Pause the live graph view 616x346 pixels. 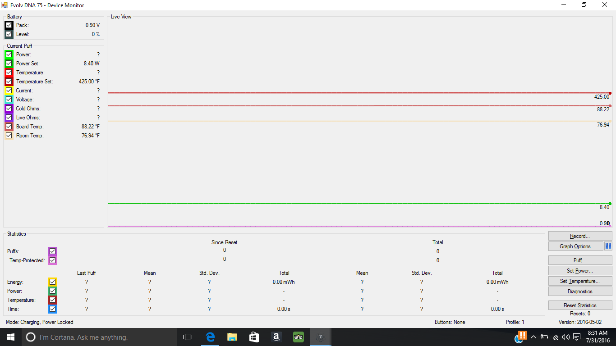click(608, 246)
